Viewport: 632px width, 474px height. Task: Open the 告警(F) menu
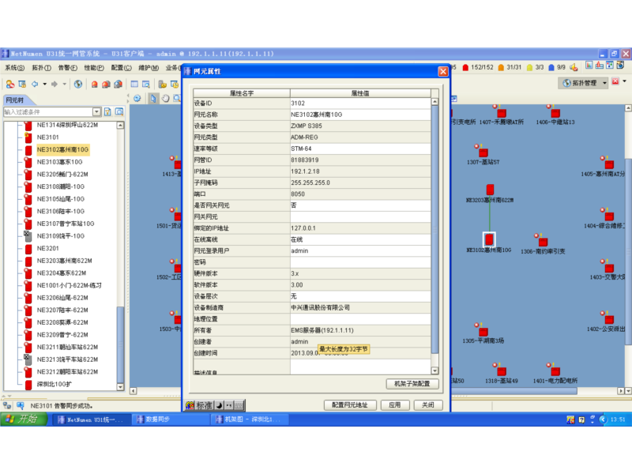tap(67, 68)
